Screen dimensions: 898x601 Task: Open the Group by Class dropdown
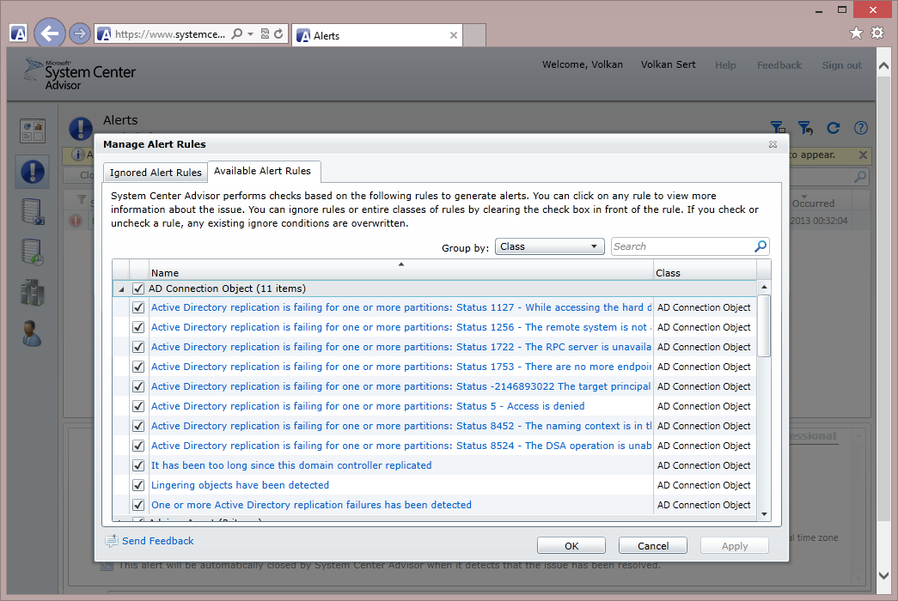(x=549, y=246)
